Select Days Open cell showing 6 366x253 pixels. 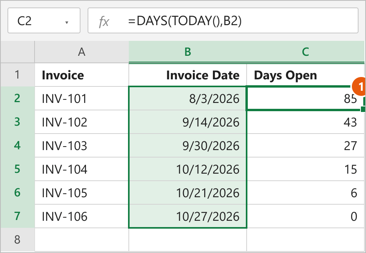[x=305, y=193]
